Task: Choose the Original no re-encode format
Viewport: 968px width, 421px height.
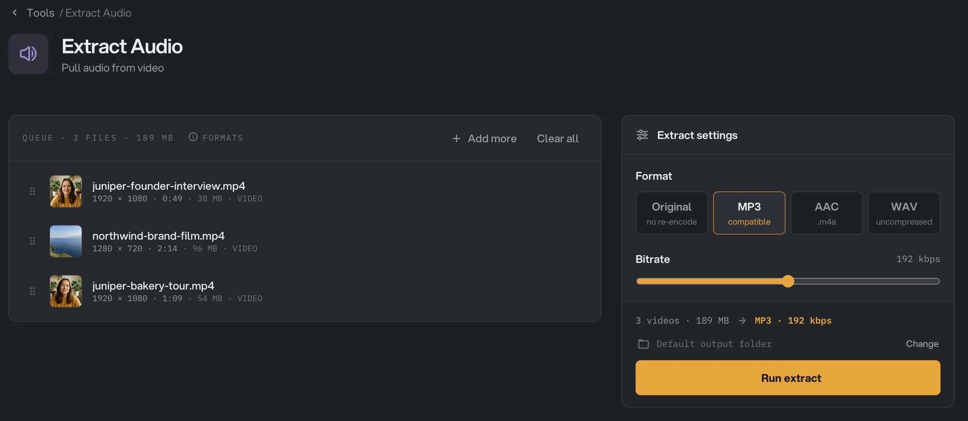Action: (x=671, y=213)
